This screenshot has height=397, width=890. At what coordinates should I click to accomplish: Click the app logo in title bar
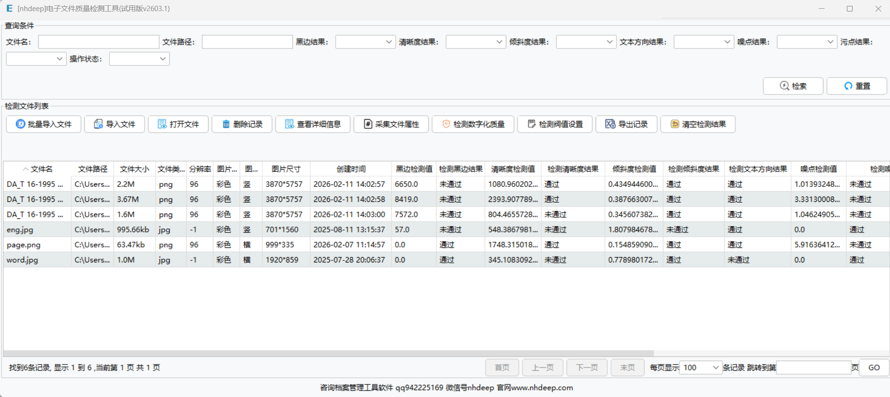pos(9,8)
